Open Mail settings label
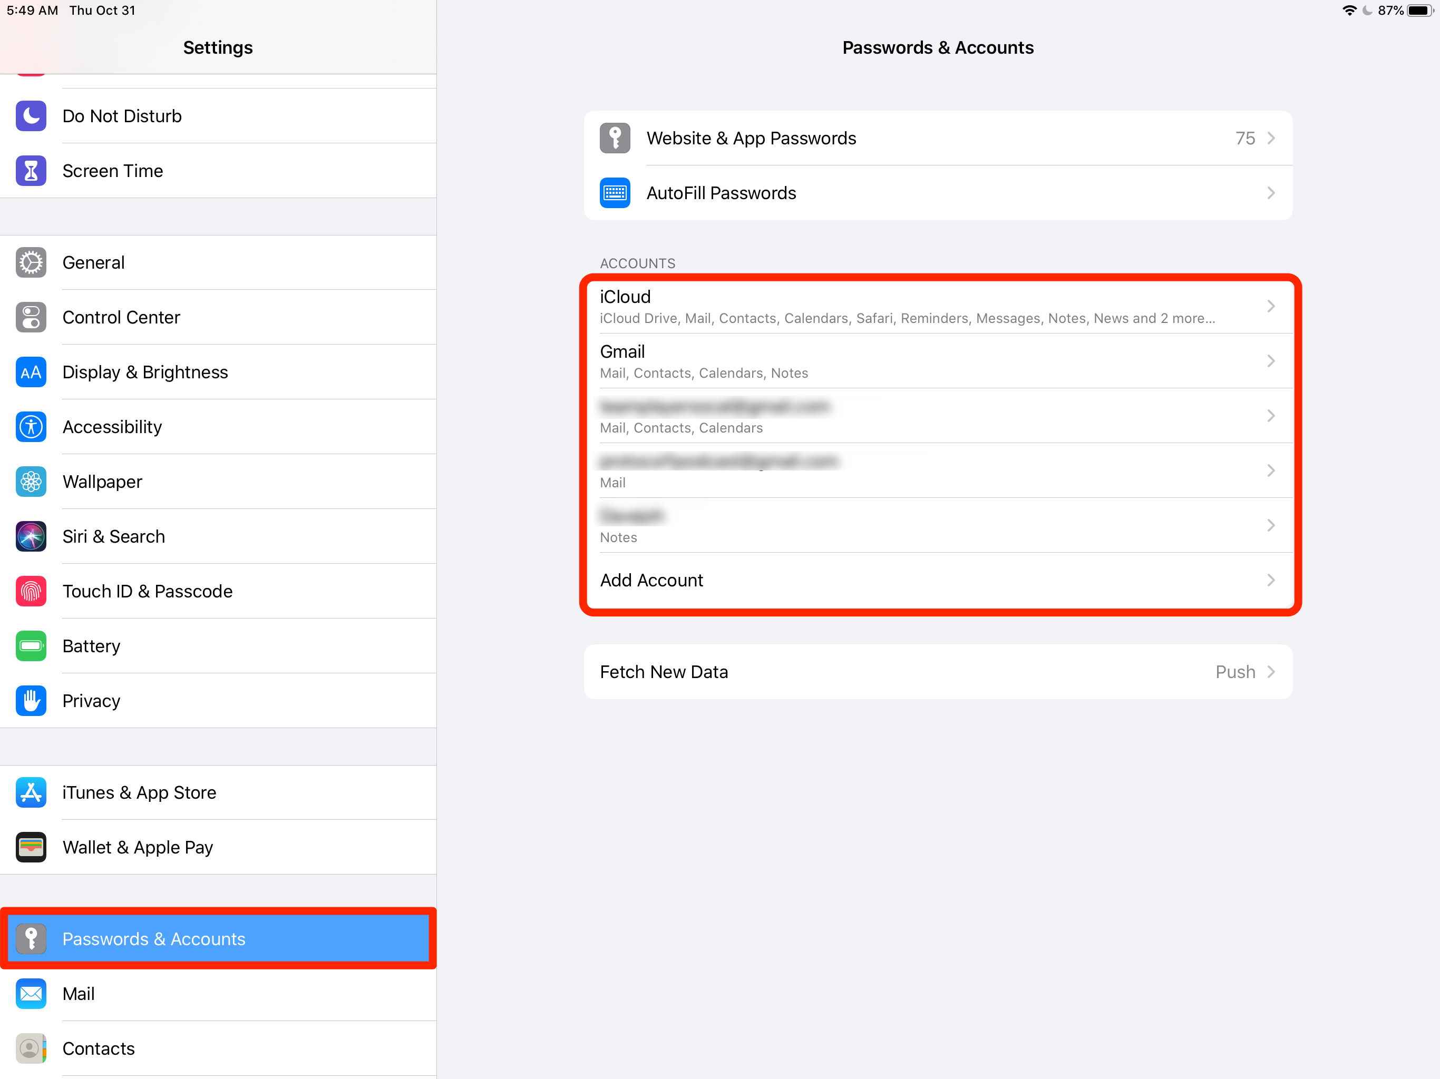1440x1079 pixels. (x=78, y=994)
